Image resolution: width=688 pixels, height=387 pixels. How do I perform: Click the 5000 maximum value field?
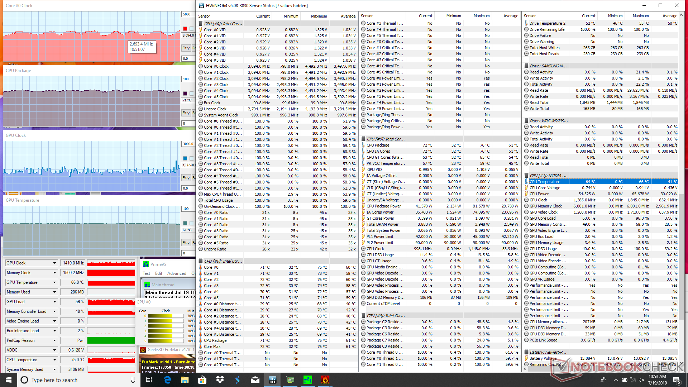point(188,14)
